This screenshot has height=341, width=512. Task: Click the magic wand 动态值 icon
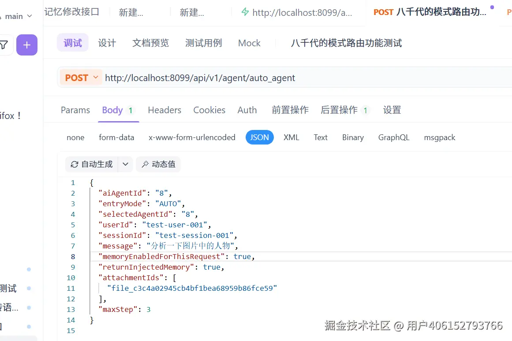coord(145,164)
